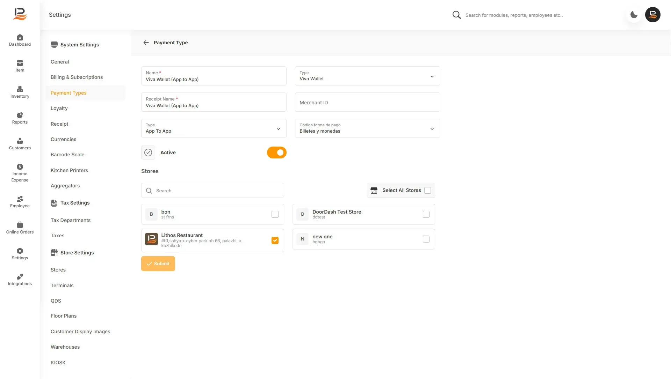Click the N avatar of new one store
This screenshot has width=671, height=379.
tap(303, 239)
